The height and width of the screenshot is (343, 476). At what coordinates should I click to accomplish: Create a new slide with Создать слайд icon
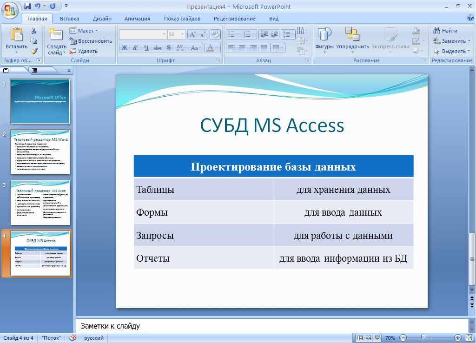pyautogui.click(x=56, y=34)
